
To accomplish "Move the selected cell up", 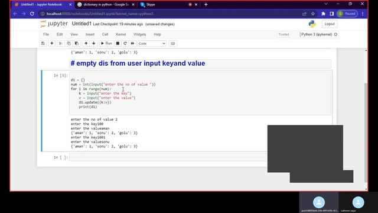I will (x=86, y=43).
